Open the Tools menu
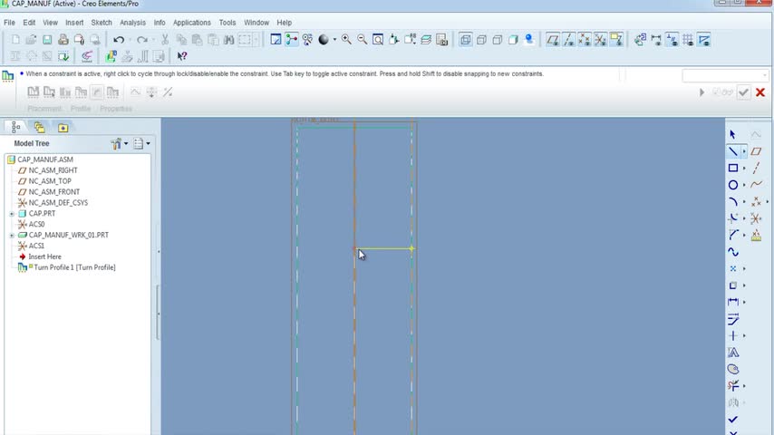 point(227,23)
